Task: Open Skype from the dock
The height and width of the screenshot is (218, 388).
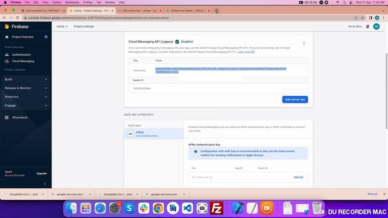Action: coord(129,208)
